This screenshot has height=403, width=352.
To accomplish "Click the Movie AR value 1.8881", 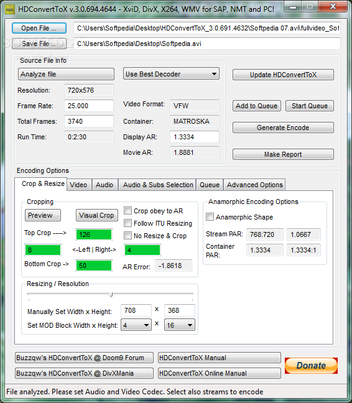I will [195, 152].
